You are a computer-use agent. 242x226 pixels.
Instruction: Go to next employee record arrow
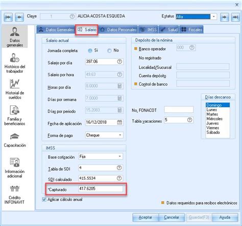[225, 17]
